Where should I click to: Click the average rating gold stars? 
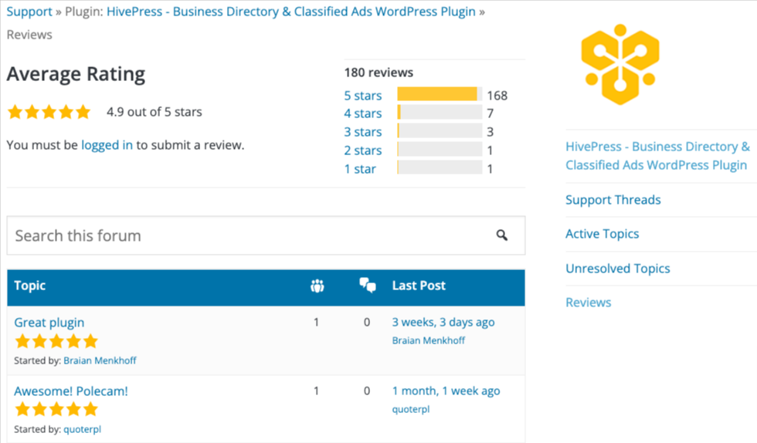tap(49, 112)
